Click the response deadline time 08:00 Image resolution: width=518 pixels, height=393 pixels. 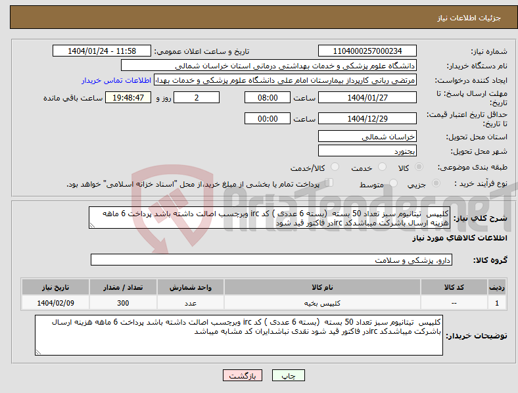pos(268,97)
